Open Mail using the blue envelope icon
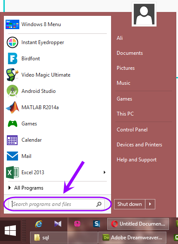The width and height of the screenshot is (178, 244). point(12,156)
